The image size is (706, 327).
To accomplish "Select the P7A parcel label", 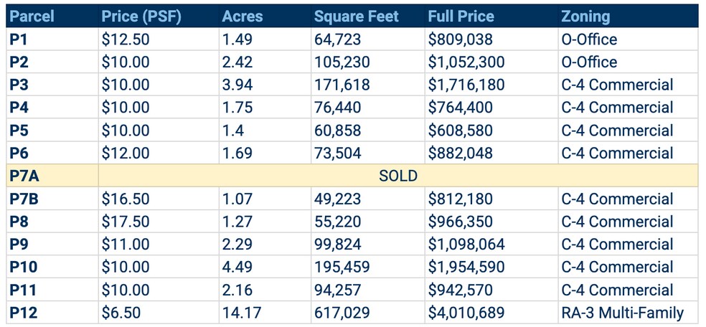I will click(24, 176).
